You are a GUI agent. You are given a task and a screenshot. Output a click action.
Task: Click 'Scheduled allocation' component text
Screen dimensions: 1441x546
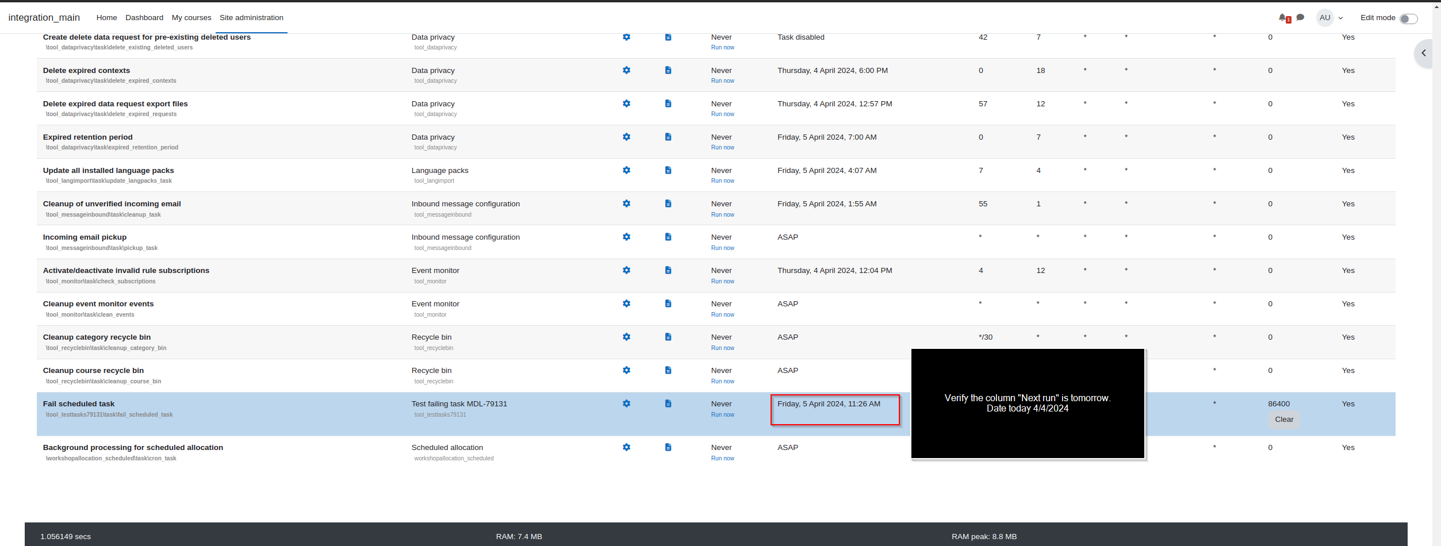point(447,448)
